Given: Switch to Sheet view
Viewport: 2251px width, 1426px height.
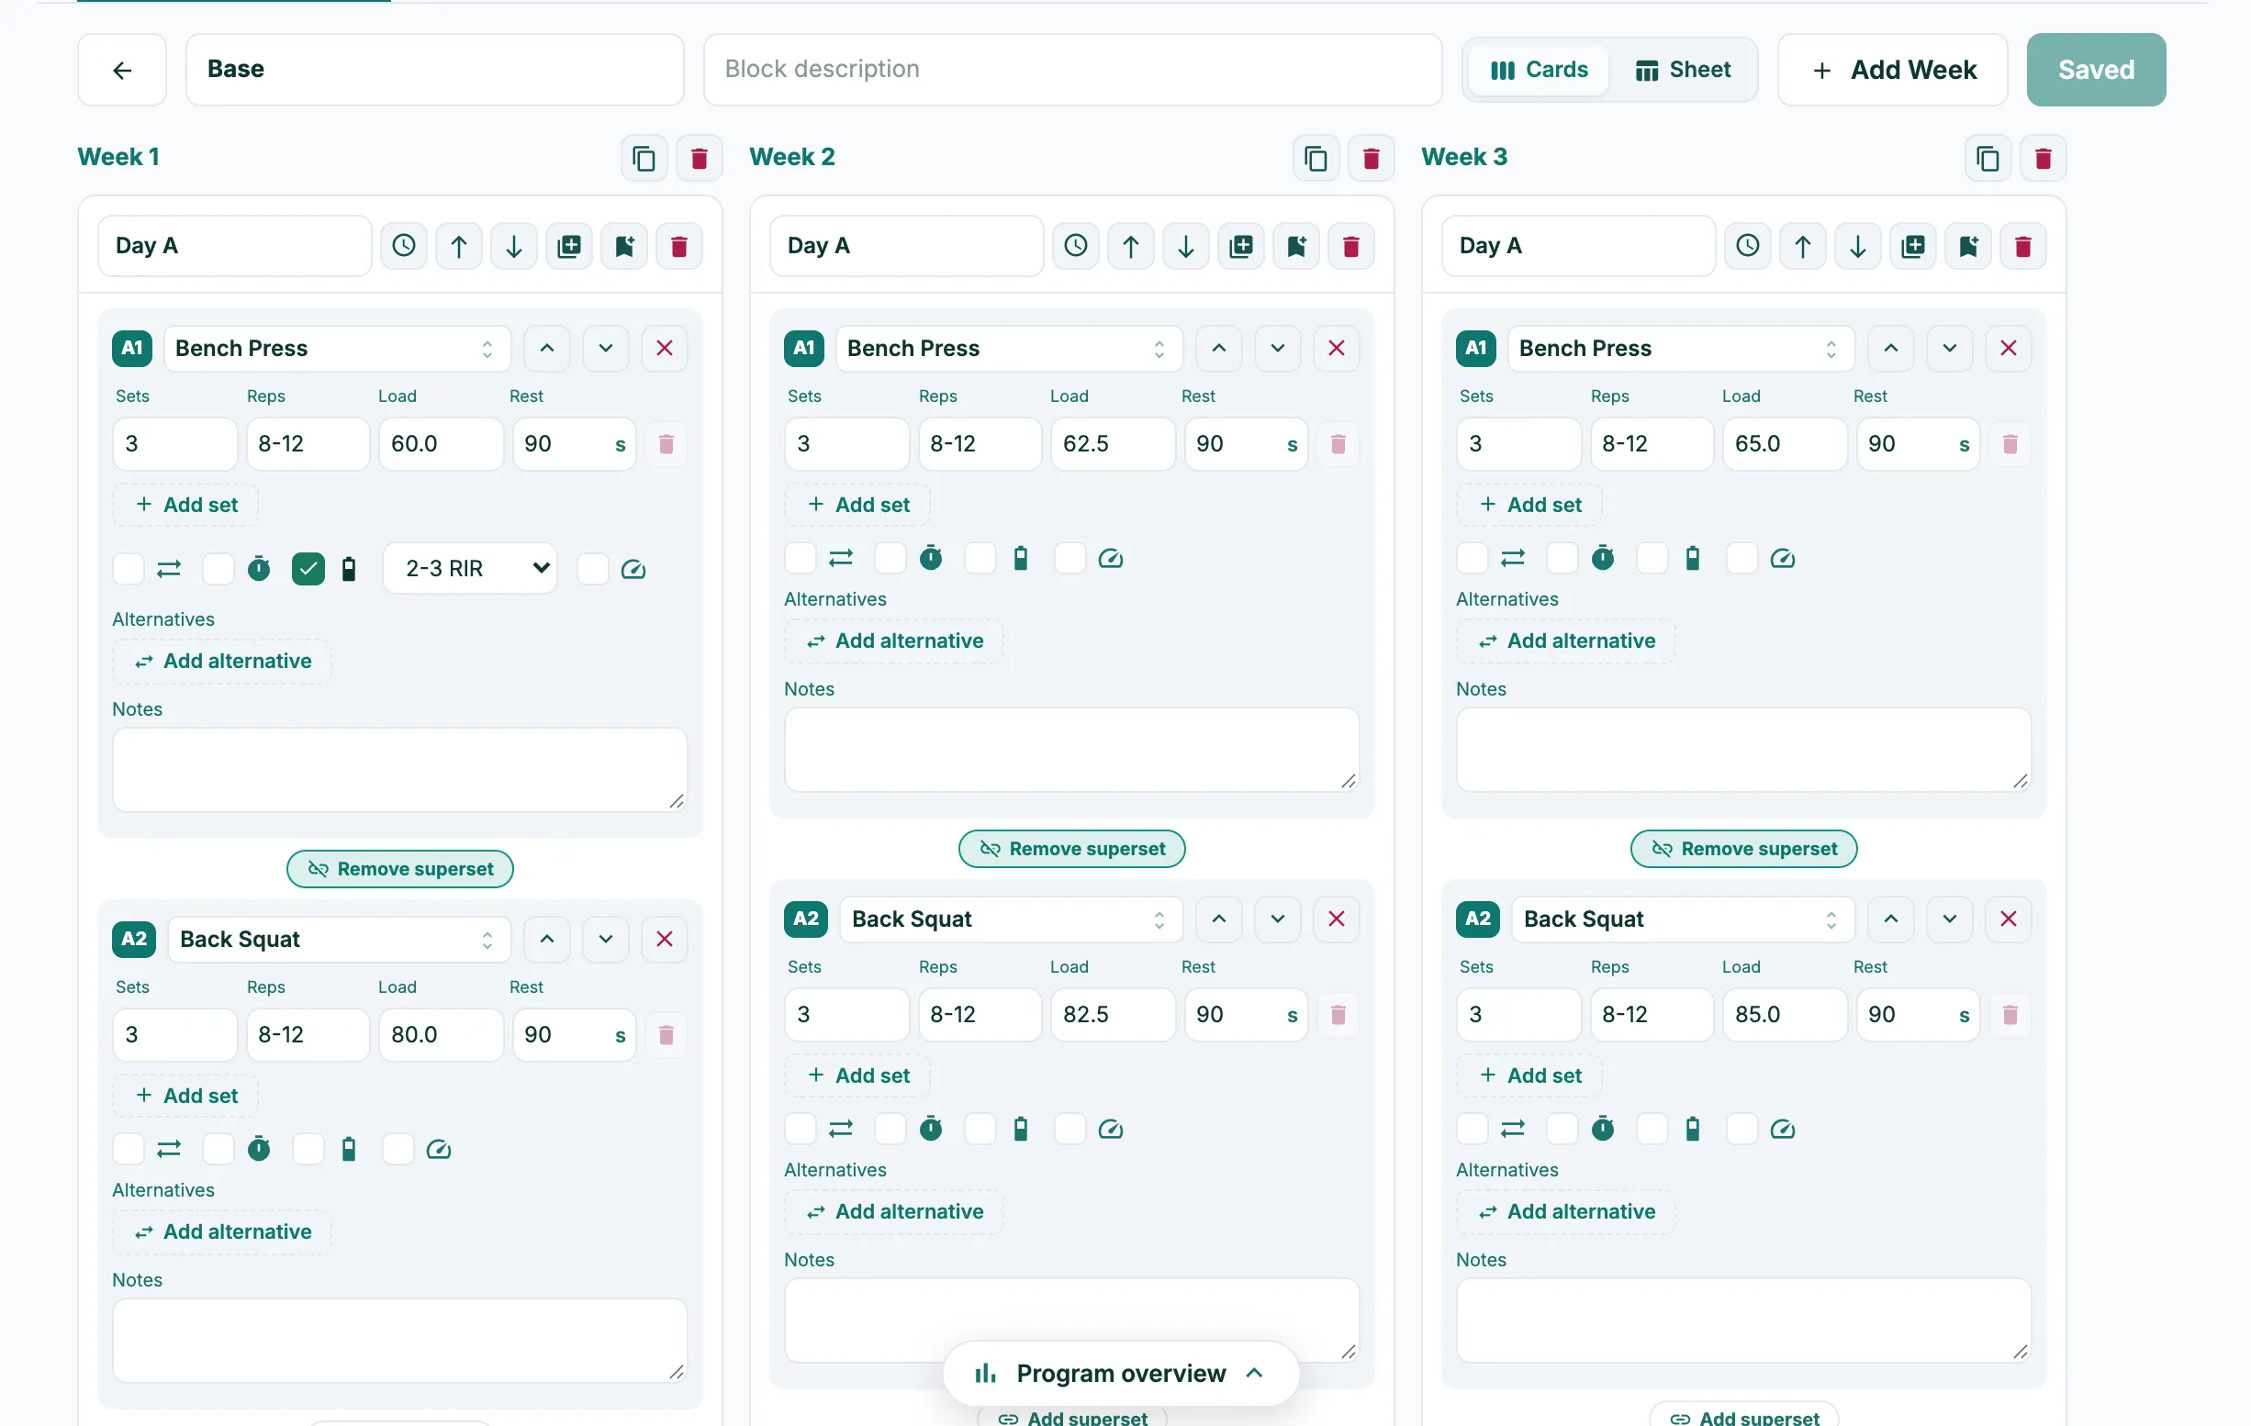Looking at the screenshot, I should click(1683, 70).
